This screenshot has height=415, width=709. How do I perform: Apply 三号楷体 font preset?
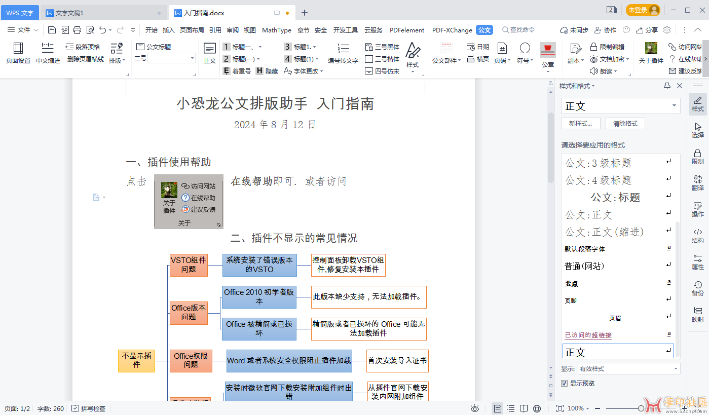pos(383,59)
